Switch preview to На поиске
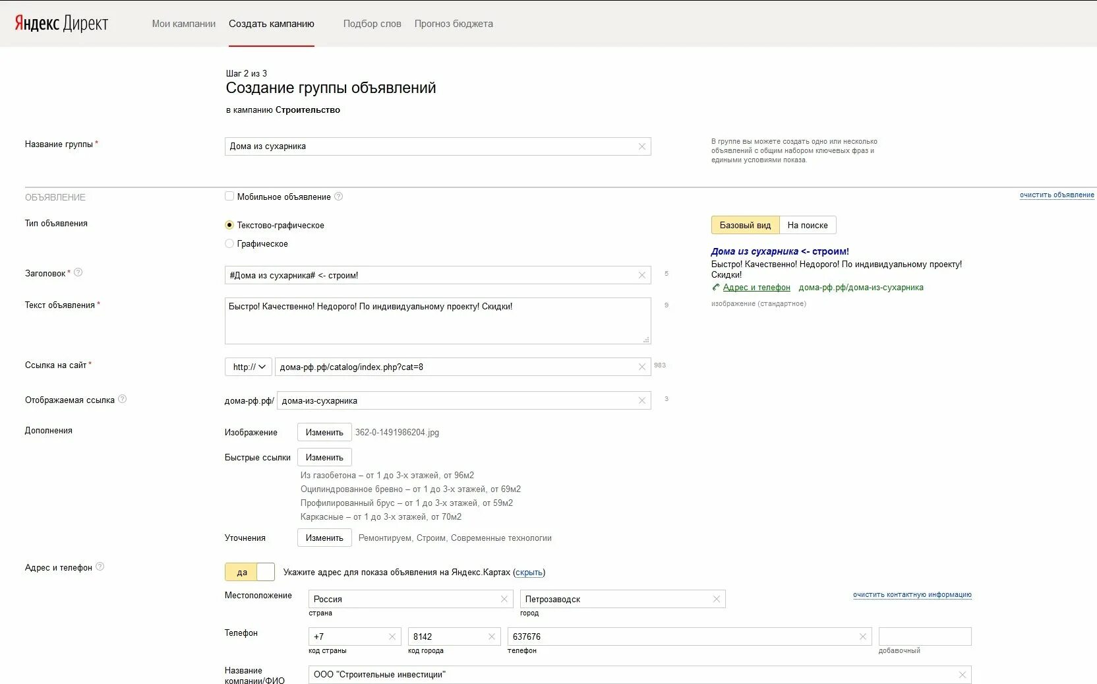Image resolution: width=1097 pixels, height=684 pixels. point(807,225)
